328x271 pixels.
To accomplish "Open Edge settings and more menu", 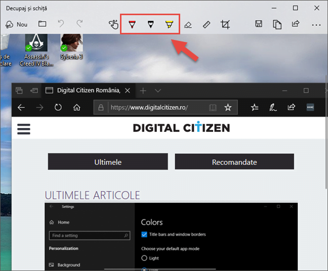I will (310, 107).
